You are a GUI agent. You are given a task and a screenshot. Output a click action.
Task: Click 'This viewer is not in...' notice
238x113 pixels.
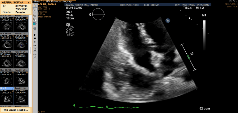pyautogui.click(x=16, y=110)
